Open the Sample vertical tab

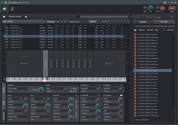(x=4, y=90)
